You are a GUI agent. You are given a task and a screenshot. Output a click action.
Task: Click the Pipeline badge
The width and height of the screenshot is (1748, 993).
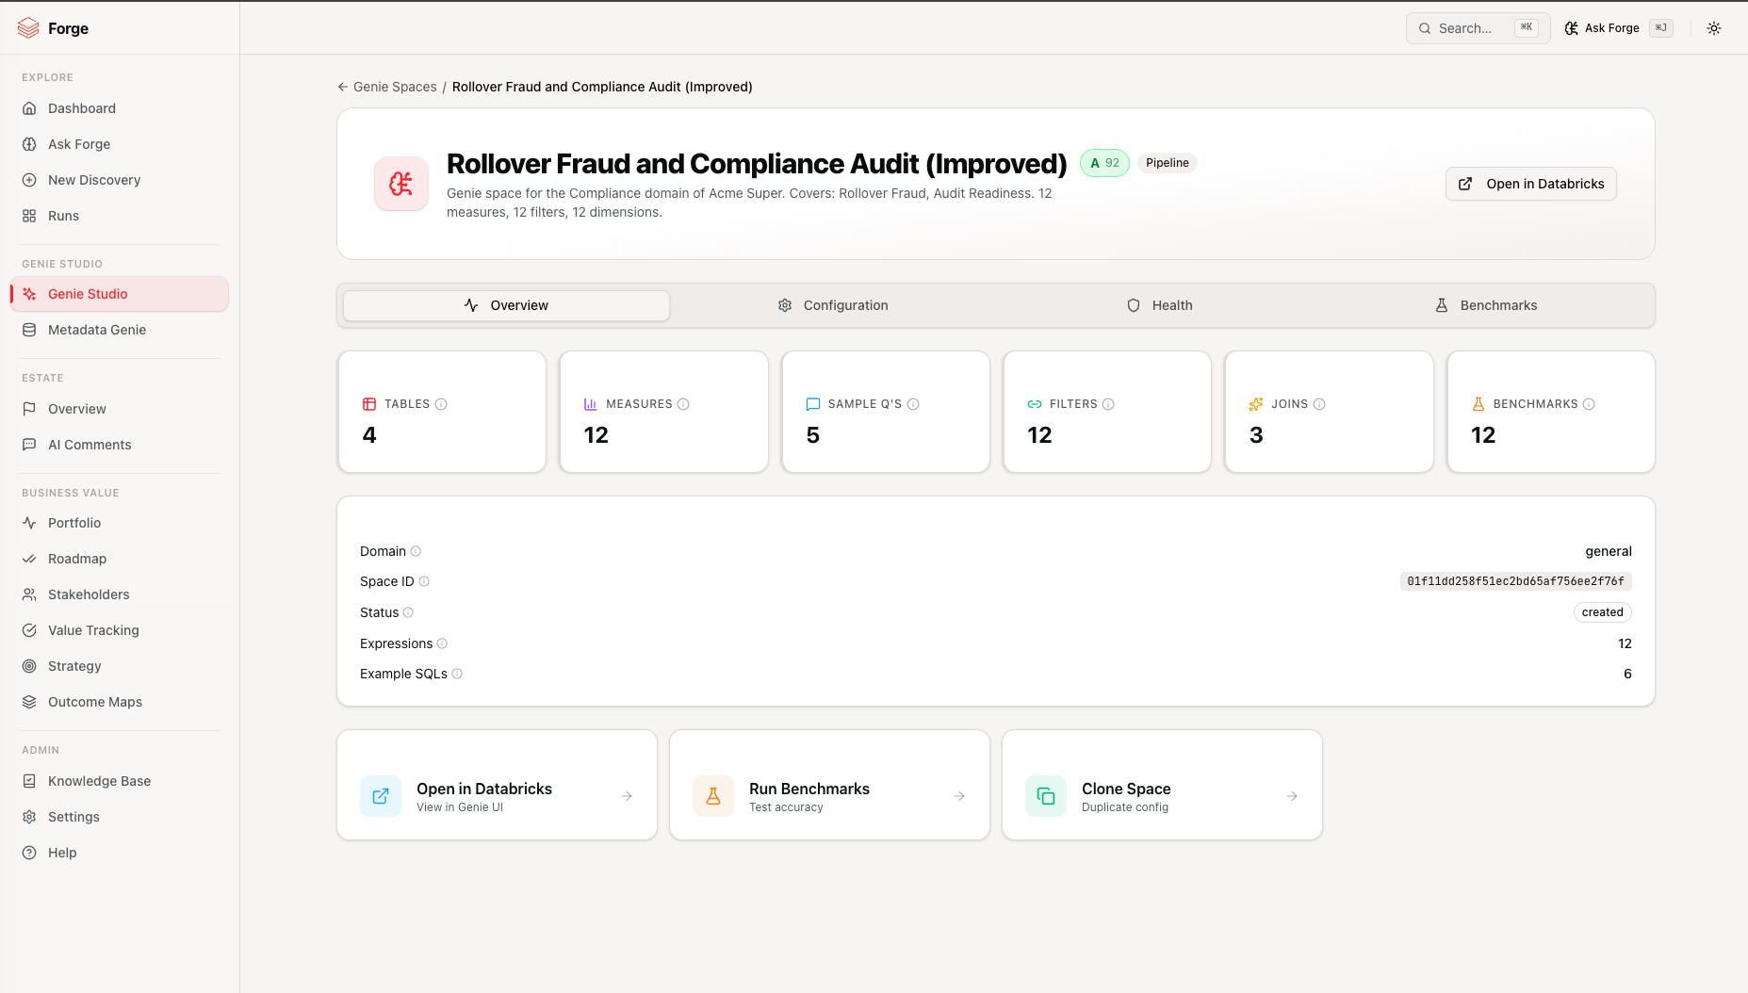point(1168,163)
